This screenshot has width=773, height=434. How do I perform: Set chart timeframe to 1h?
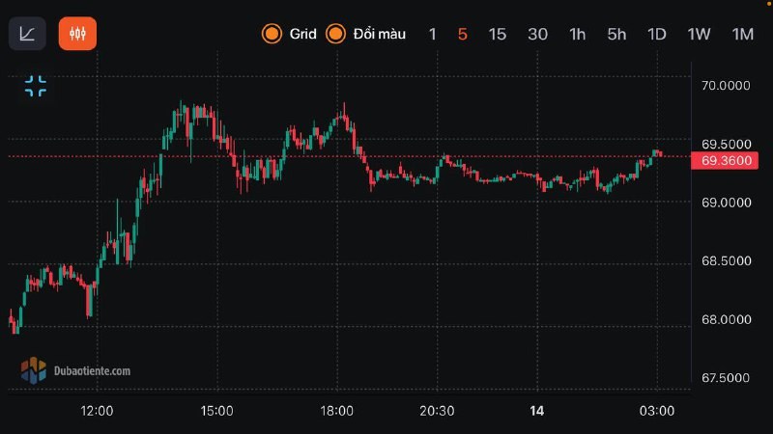pos(578,34)
